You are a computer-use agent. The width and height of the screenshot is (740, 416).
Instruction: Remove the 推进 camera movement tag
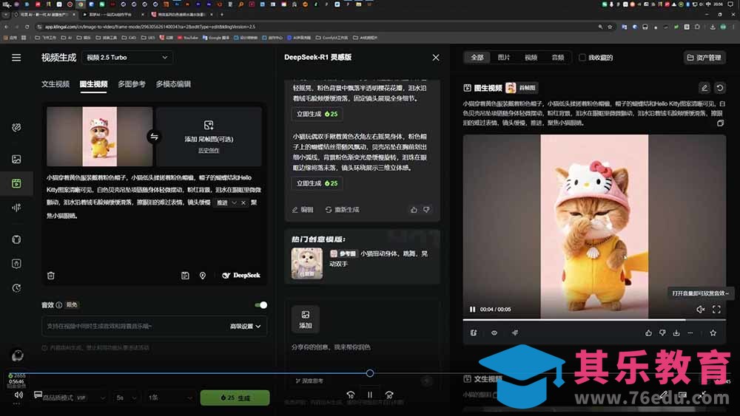click(x=243, y=202)
